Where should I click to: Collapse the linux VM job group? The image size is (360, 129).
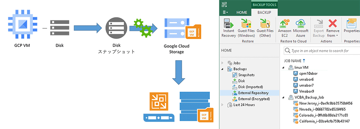click(x=283, y=67)
